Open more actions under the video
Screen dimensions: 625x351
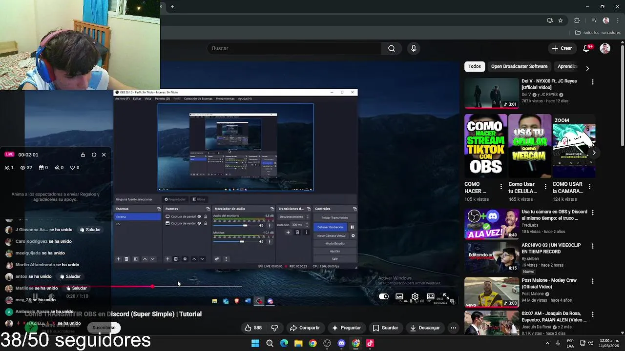click(x=453, y=328)
